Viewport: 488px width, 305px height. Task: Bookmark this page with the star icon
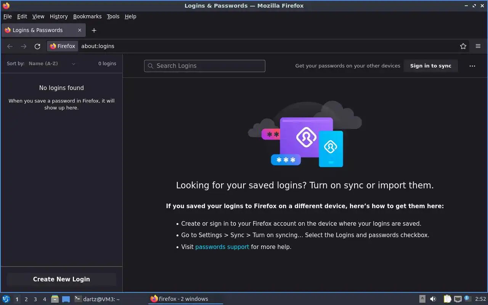(x=463, y=46)
